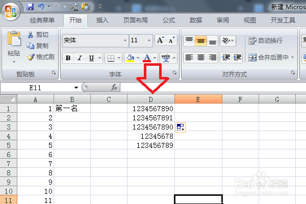306x204 pixels.
Task: Click the large 粘贴 paste icon
Action: (14, 39)
